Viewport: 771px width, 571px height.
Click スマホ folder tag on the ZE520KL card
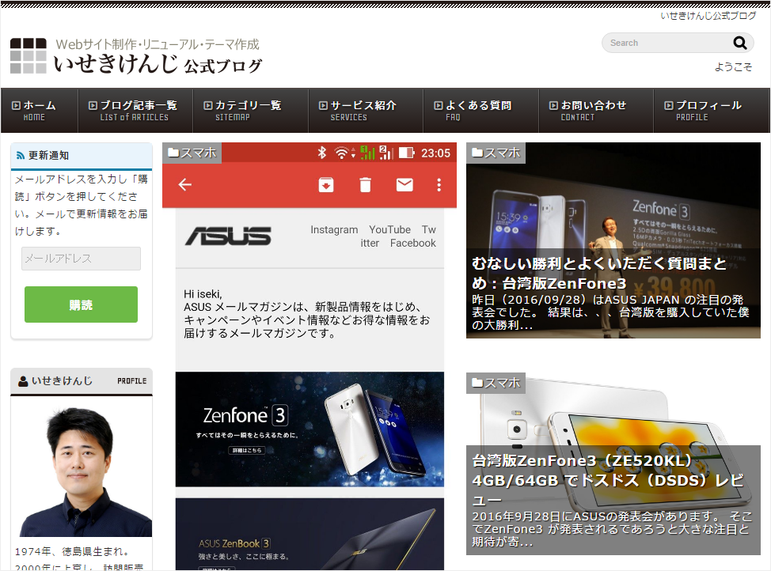496,383
